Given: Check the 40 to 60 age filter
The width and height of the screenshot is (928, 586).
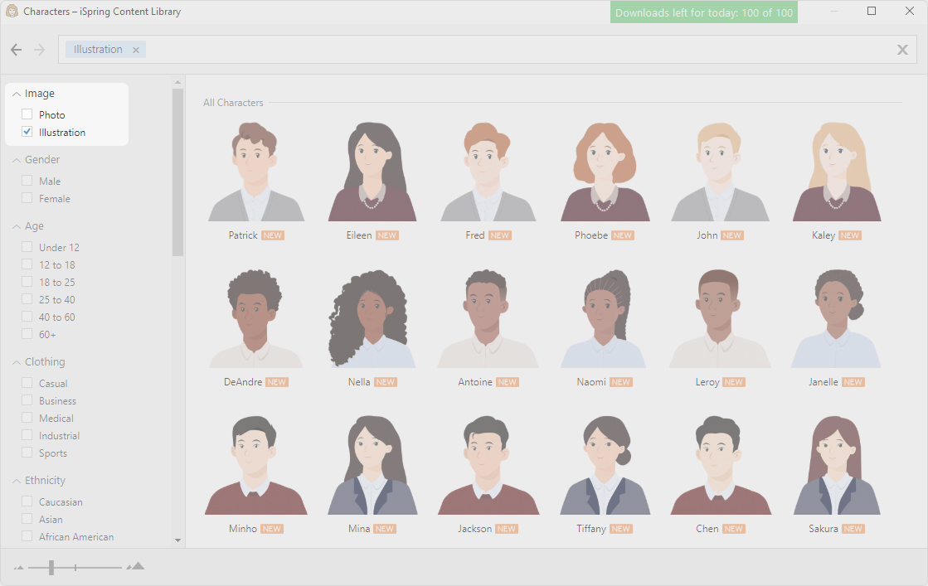Looking at the screenshot, I should (x=27, y=317).
